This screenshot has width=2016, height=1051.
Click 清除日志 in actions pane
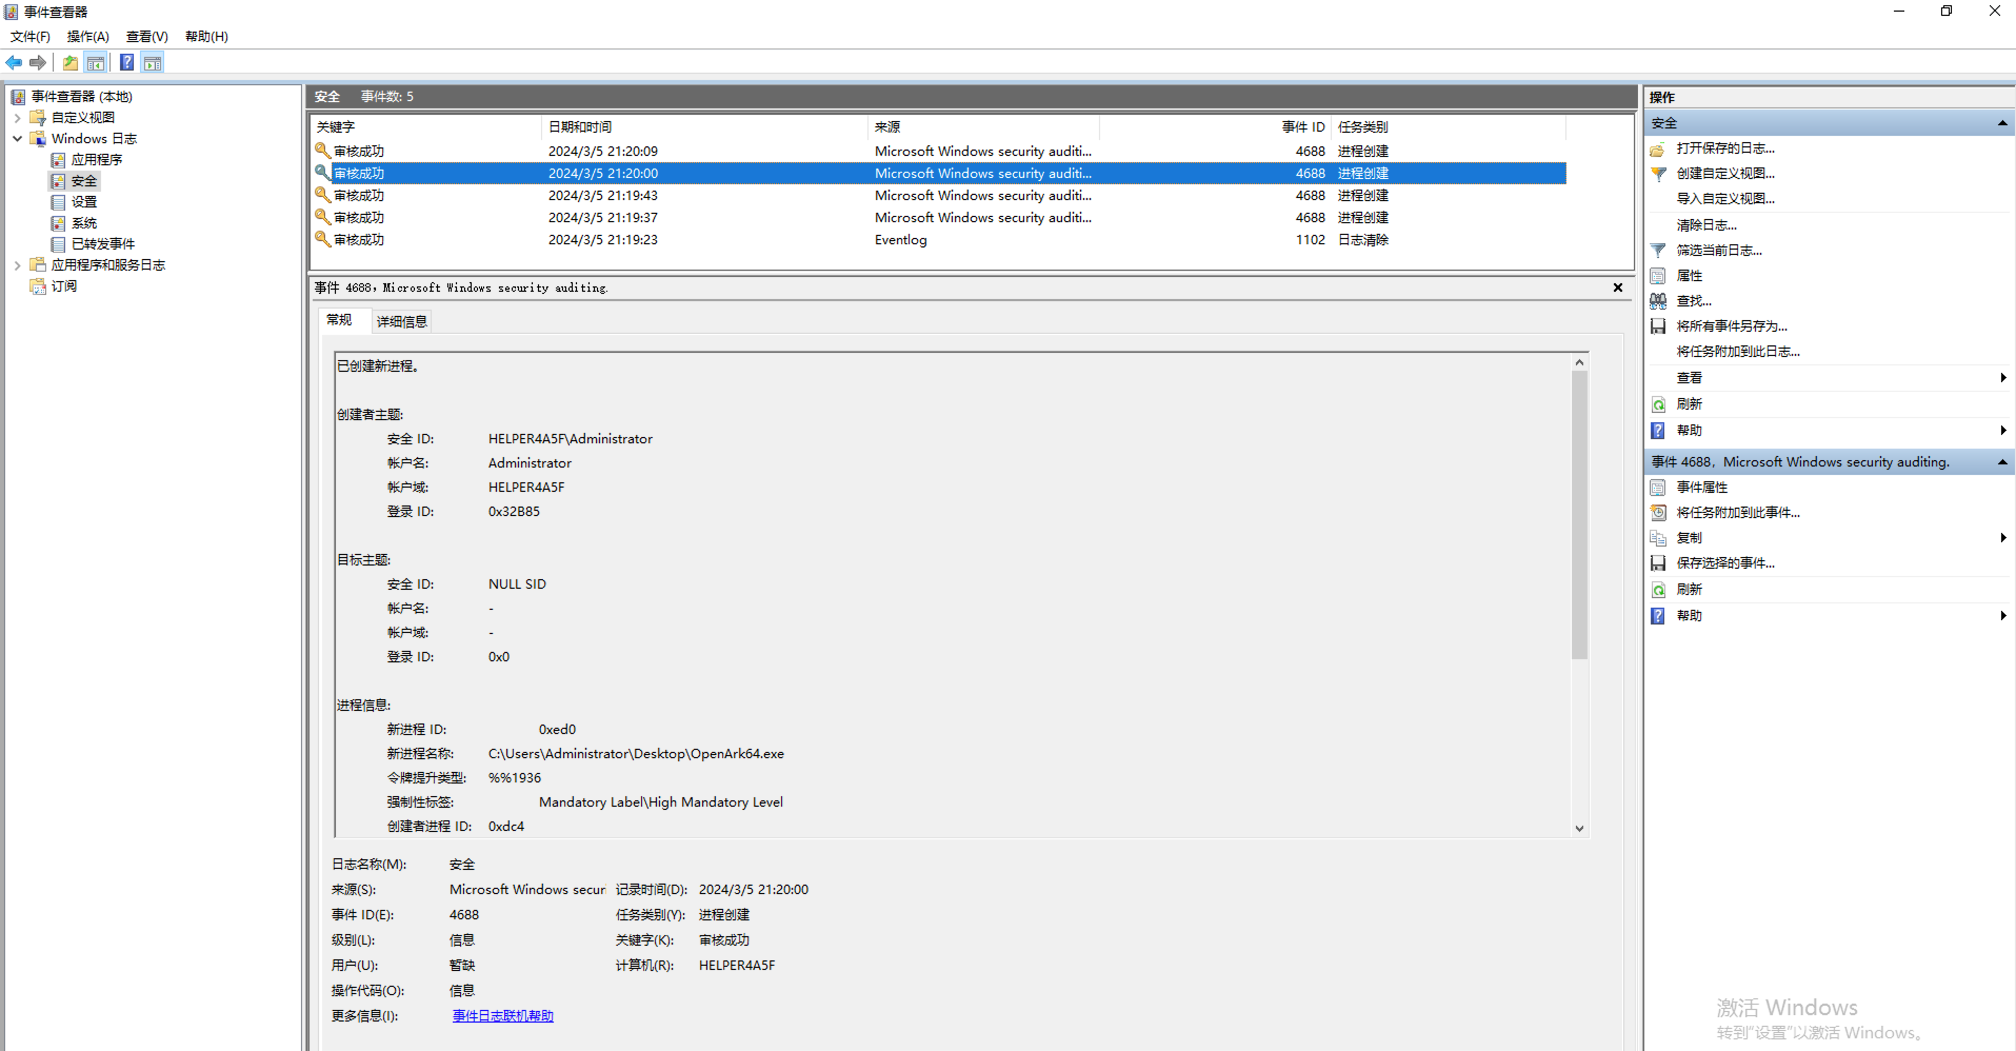coord(1705,225)
